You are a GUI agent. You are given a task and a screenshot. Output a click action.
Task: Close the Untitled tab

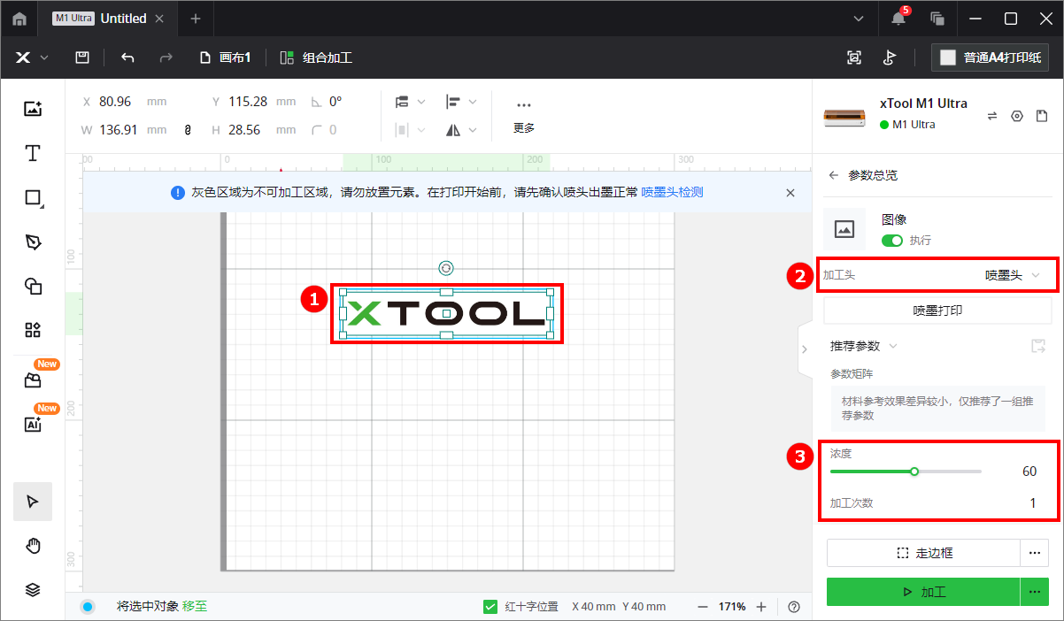159,19
